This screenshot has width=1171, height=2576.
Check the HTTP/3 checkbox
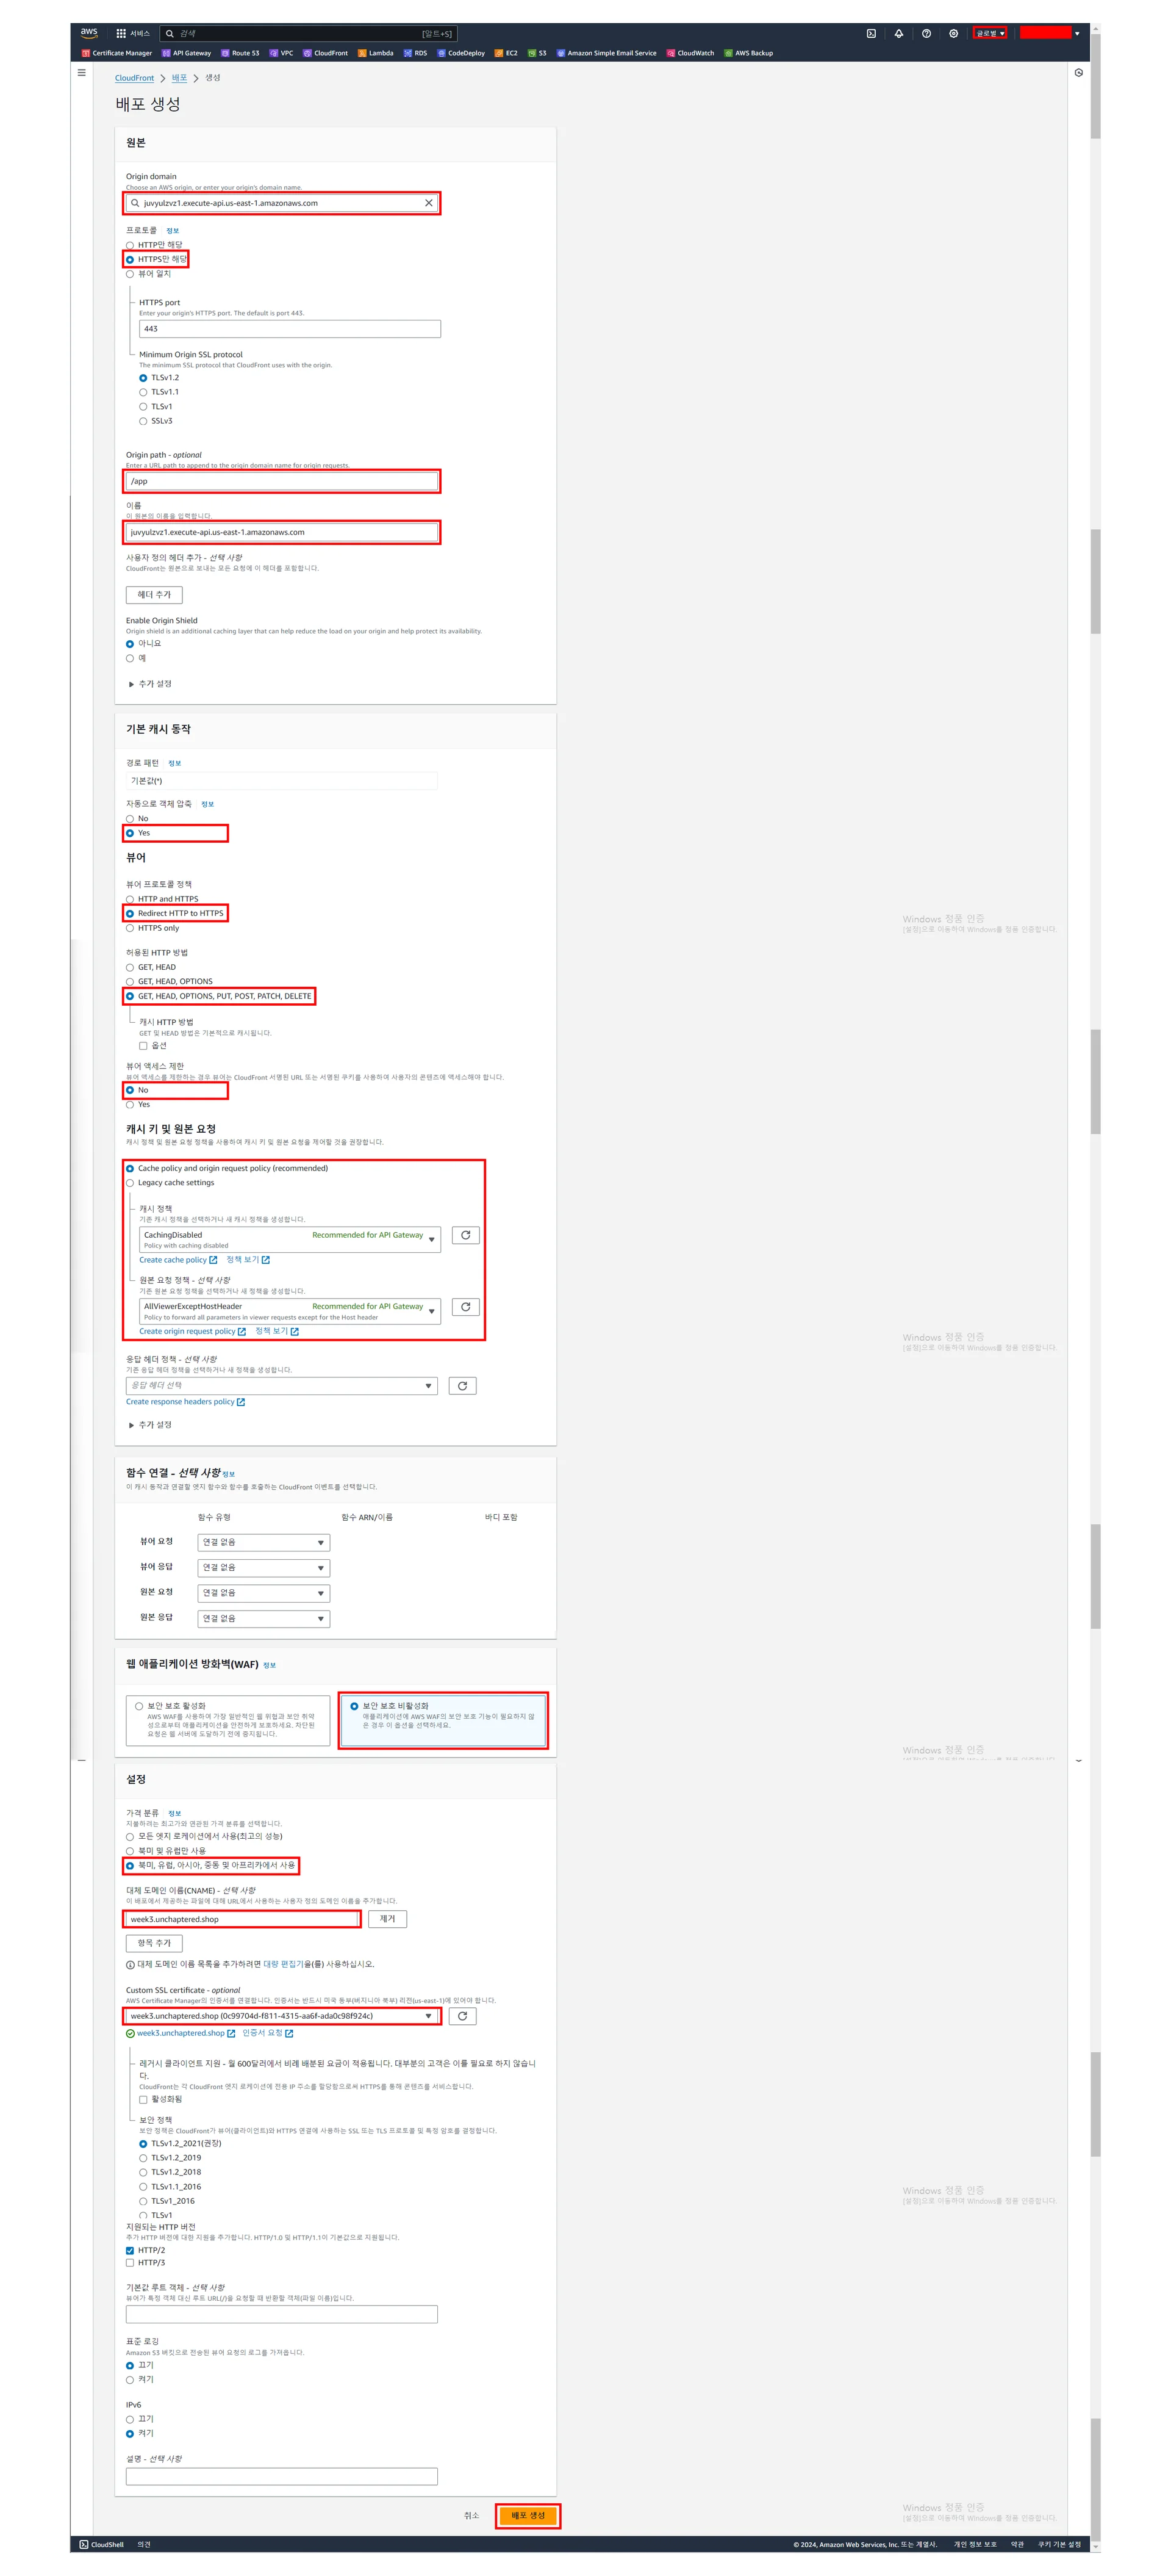(x=130, y=2263)
